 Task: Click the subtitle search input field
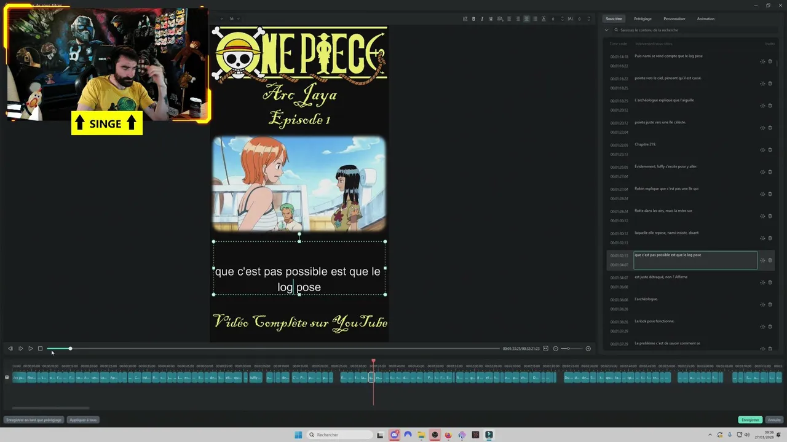[695, 30]
